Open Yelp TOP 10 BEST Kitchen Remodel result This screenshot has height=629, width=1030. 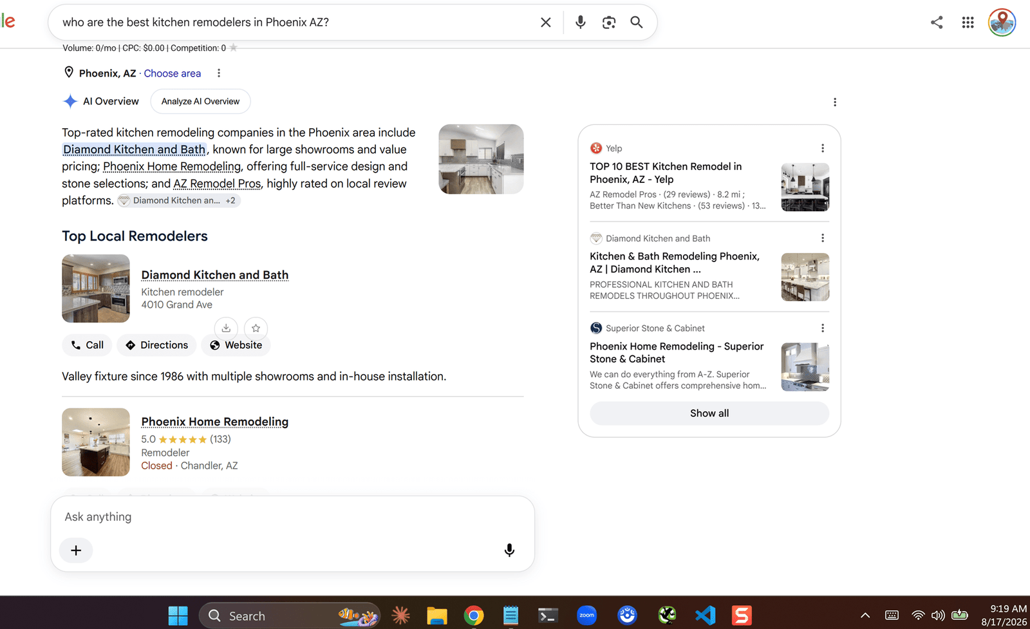666,173
